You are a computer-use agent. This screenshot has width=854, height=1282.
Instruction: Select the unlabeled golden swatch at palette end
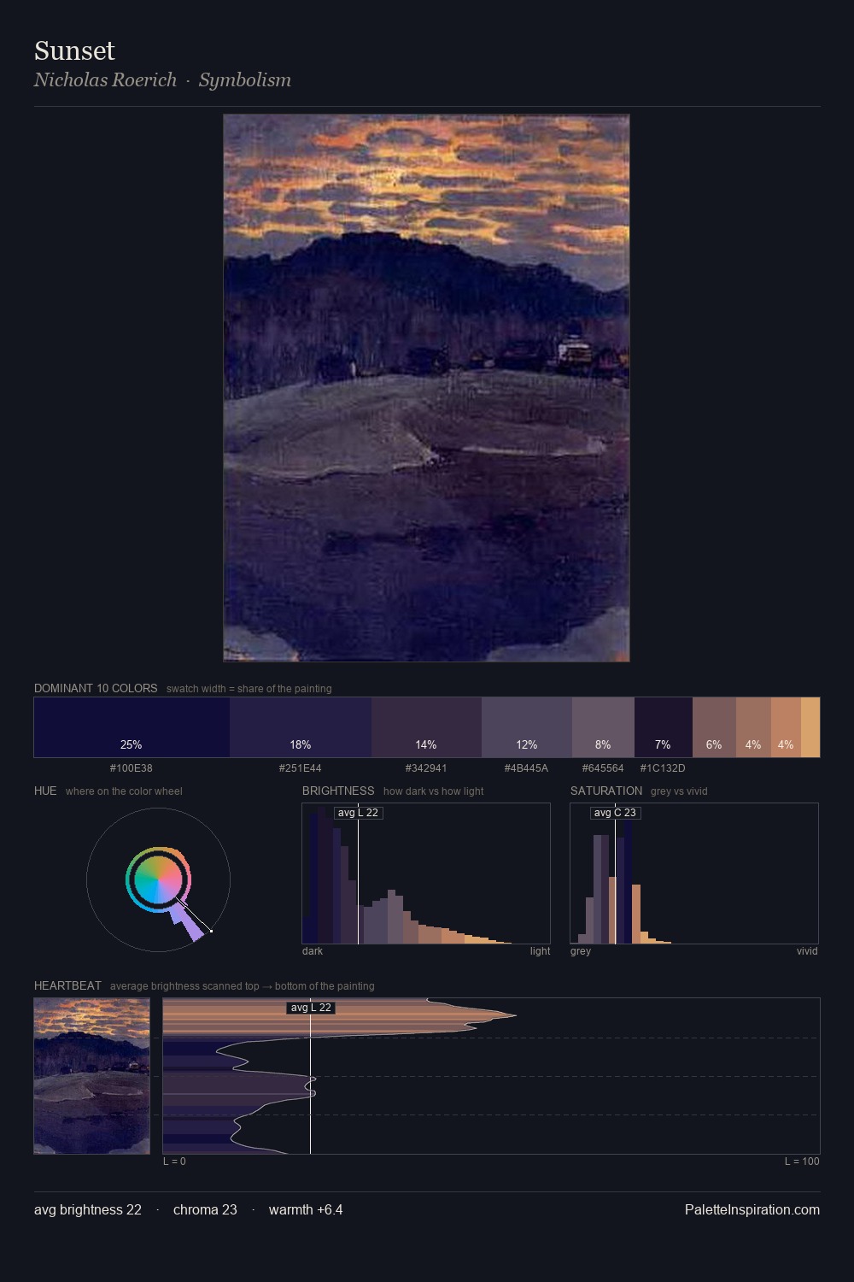810,727
